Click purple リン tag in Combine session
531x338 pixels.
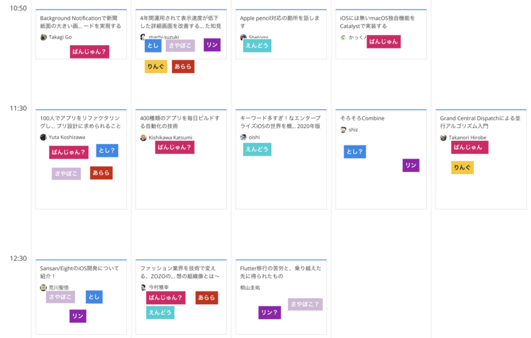[x=411, y=165]
